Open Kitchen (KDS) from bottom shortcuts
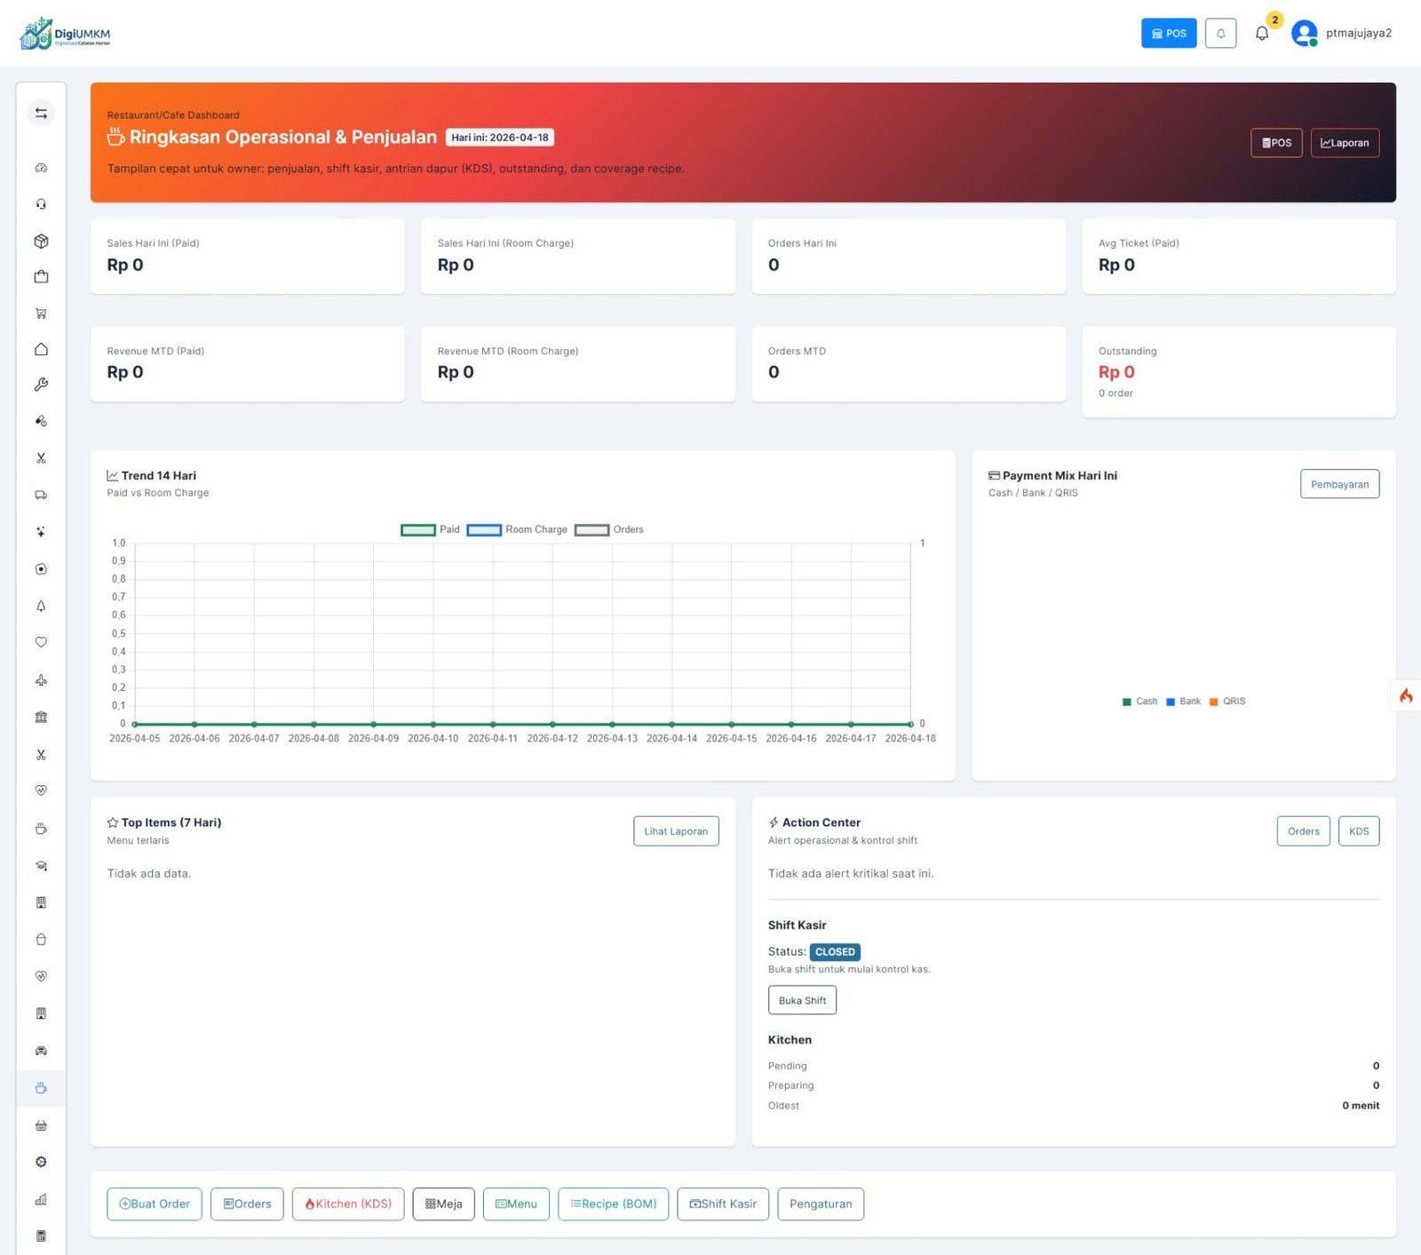This screenshot has width=1421, height=1255. [x=348, y=1203]
